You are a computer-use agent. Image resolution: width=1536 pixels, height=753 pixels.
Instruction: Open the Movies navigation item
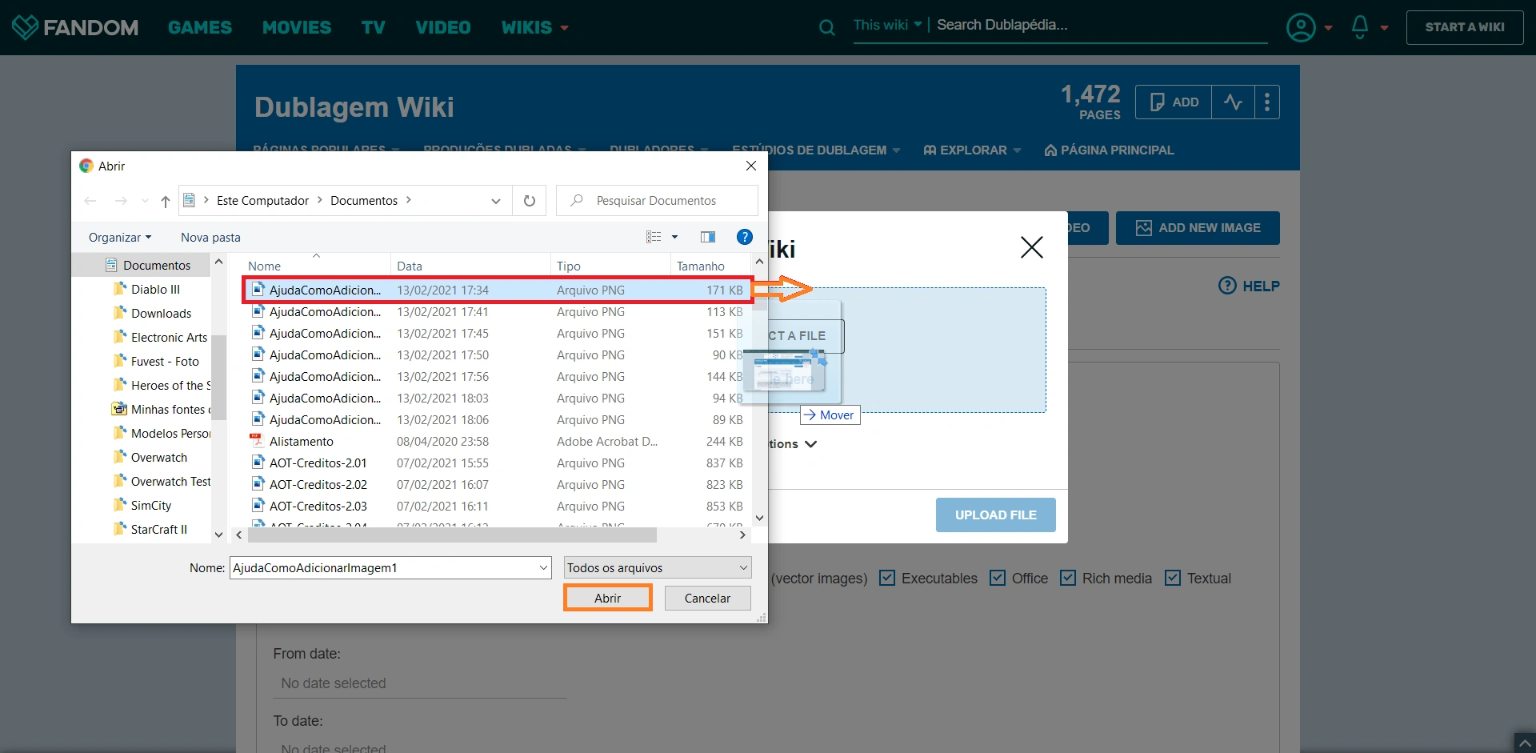click(297, 28)
